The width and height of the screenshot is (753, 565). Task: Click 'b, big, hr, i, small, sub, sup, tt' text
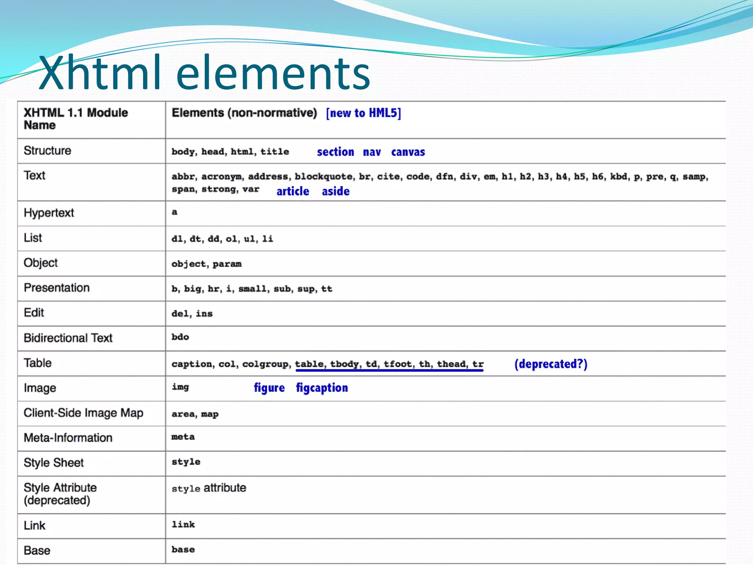point(252,289)
